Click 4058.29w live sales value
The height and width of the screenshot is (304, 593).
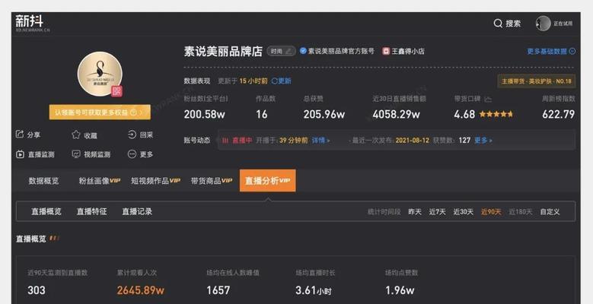tap(396, 114)
